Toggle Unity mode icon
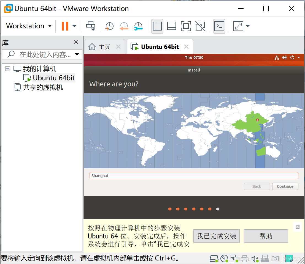 coord(200,26)
